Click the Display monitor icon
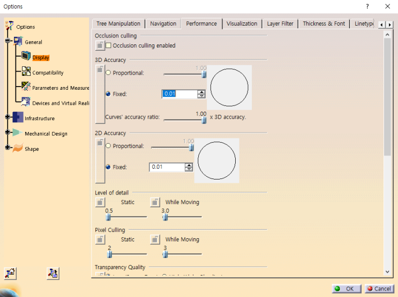 pos(26,56)
